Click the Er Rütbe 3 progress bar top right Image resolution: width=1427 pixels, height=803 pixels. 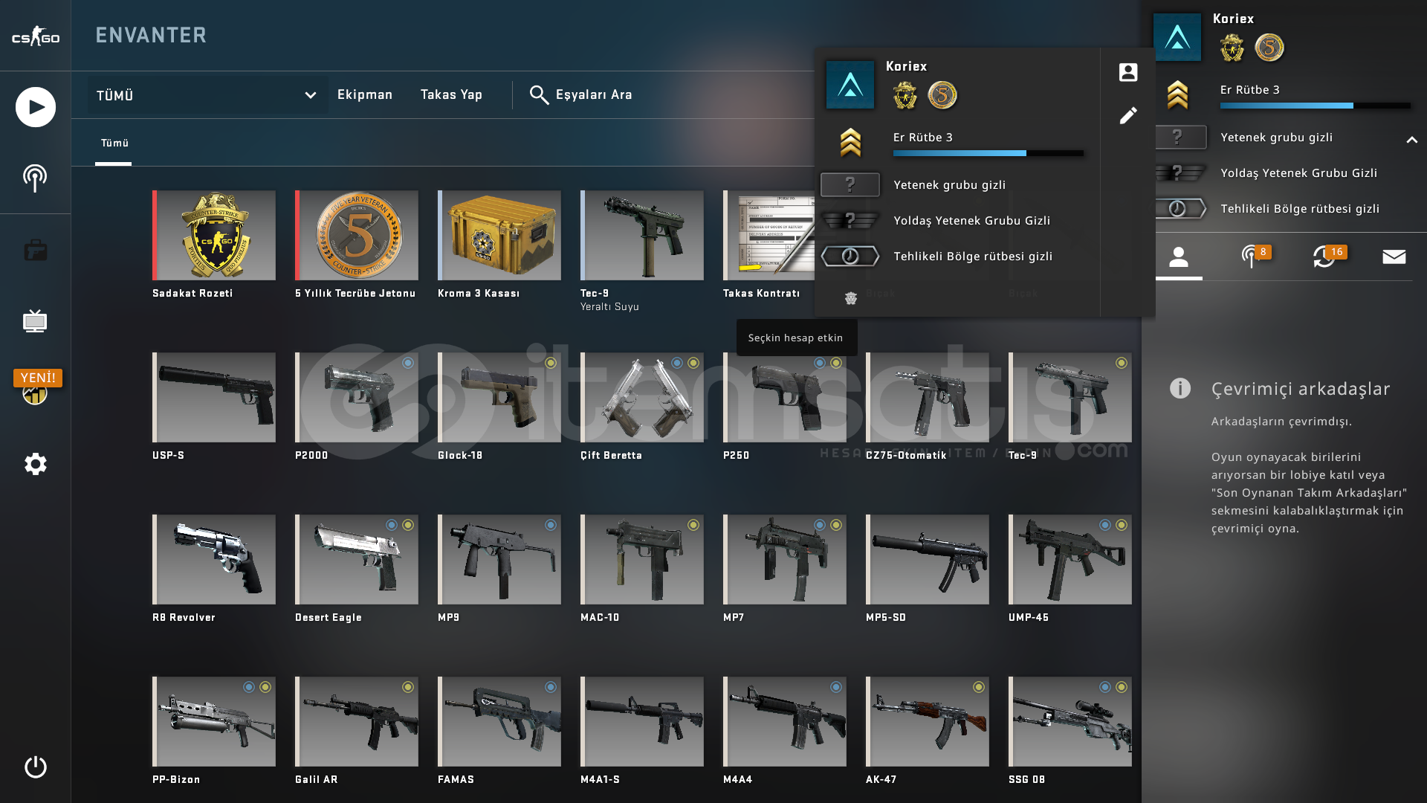pos(1316,106)
